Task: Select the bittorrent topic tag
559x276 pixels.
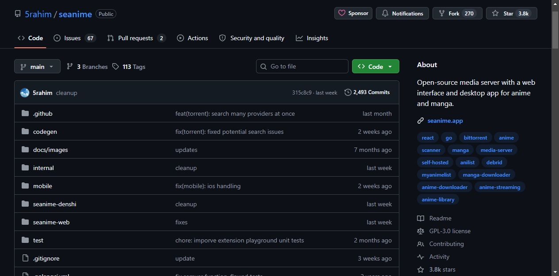Action: [475, 138]
